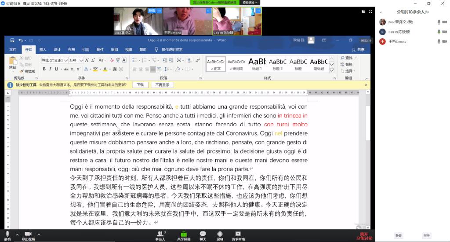Viewport: 450px width, 242px height.
Task: Apply red font color A
Action: tap(105, 69)
